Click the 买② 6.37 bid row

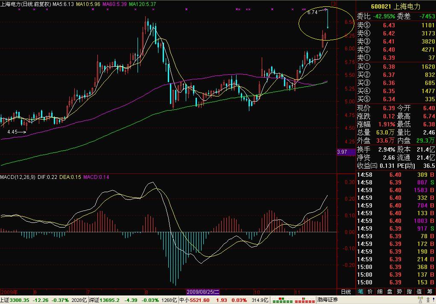[396, 75]
